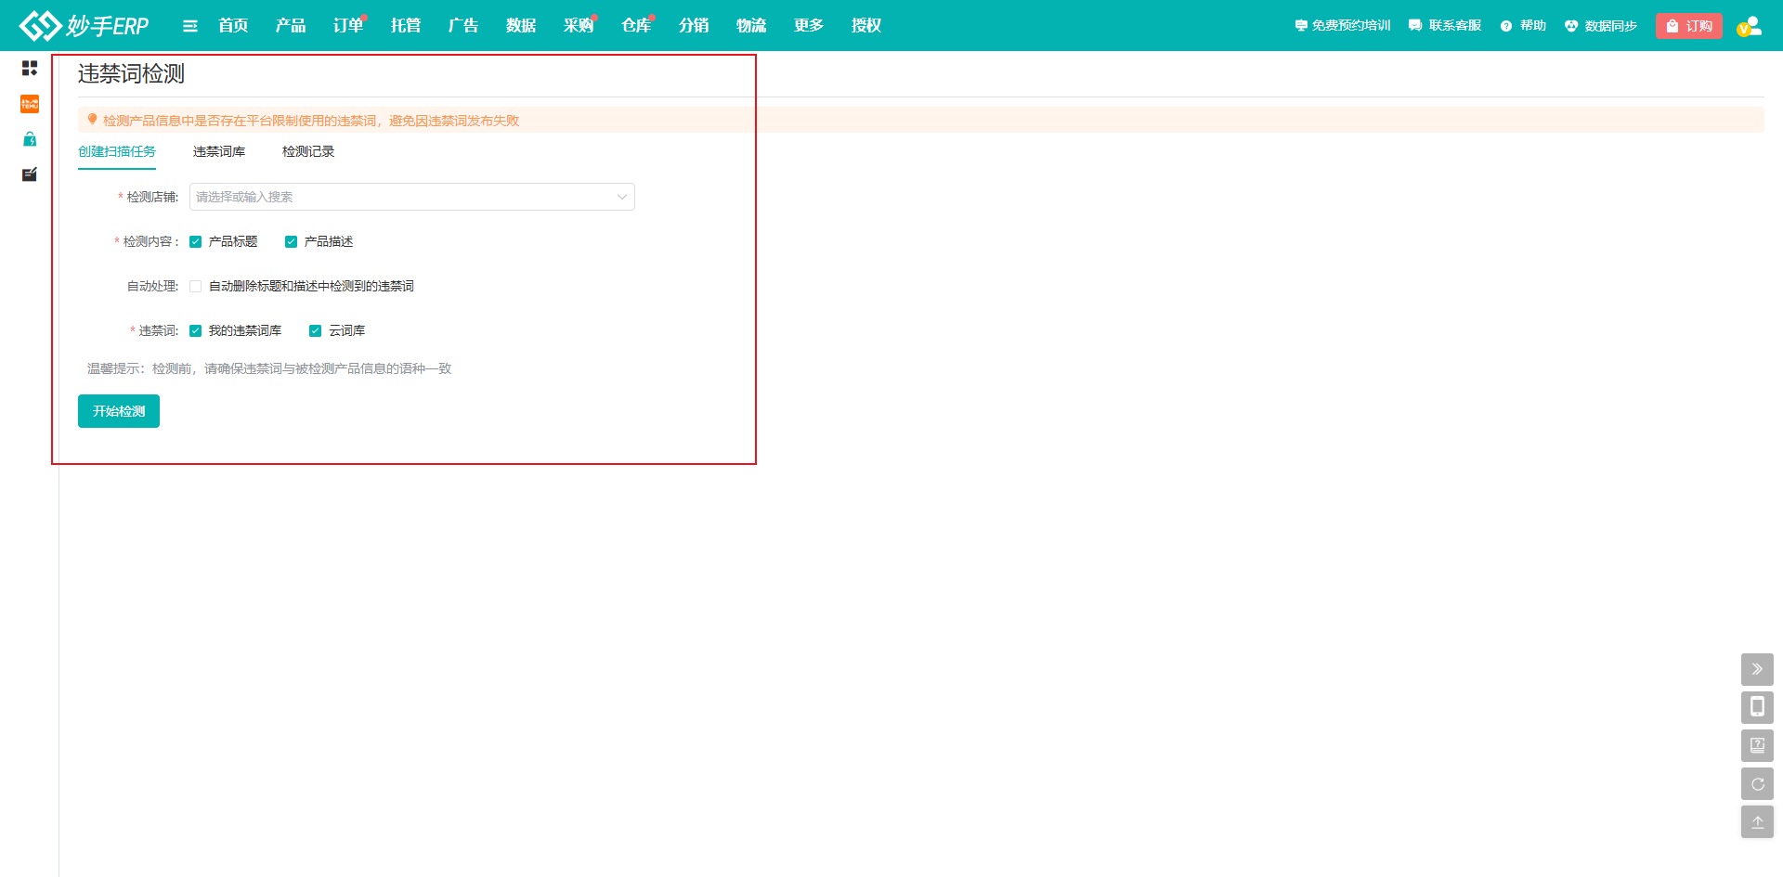
Task: Enable 自动删除标题和描述中检测到的违禁词 checkbox
Action: coord(196,287)
